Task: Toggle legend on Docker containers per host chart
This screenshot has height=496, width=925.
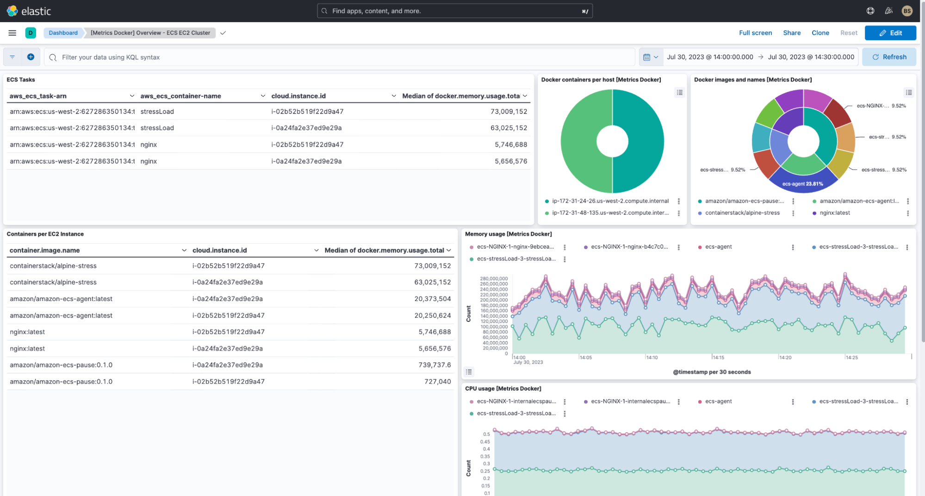Action: pyautogui.click(x=679, y=93)
